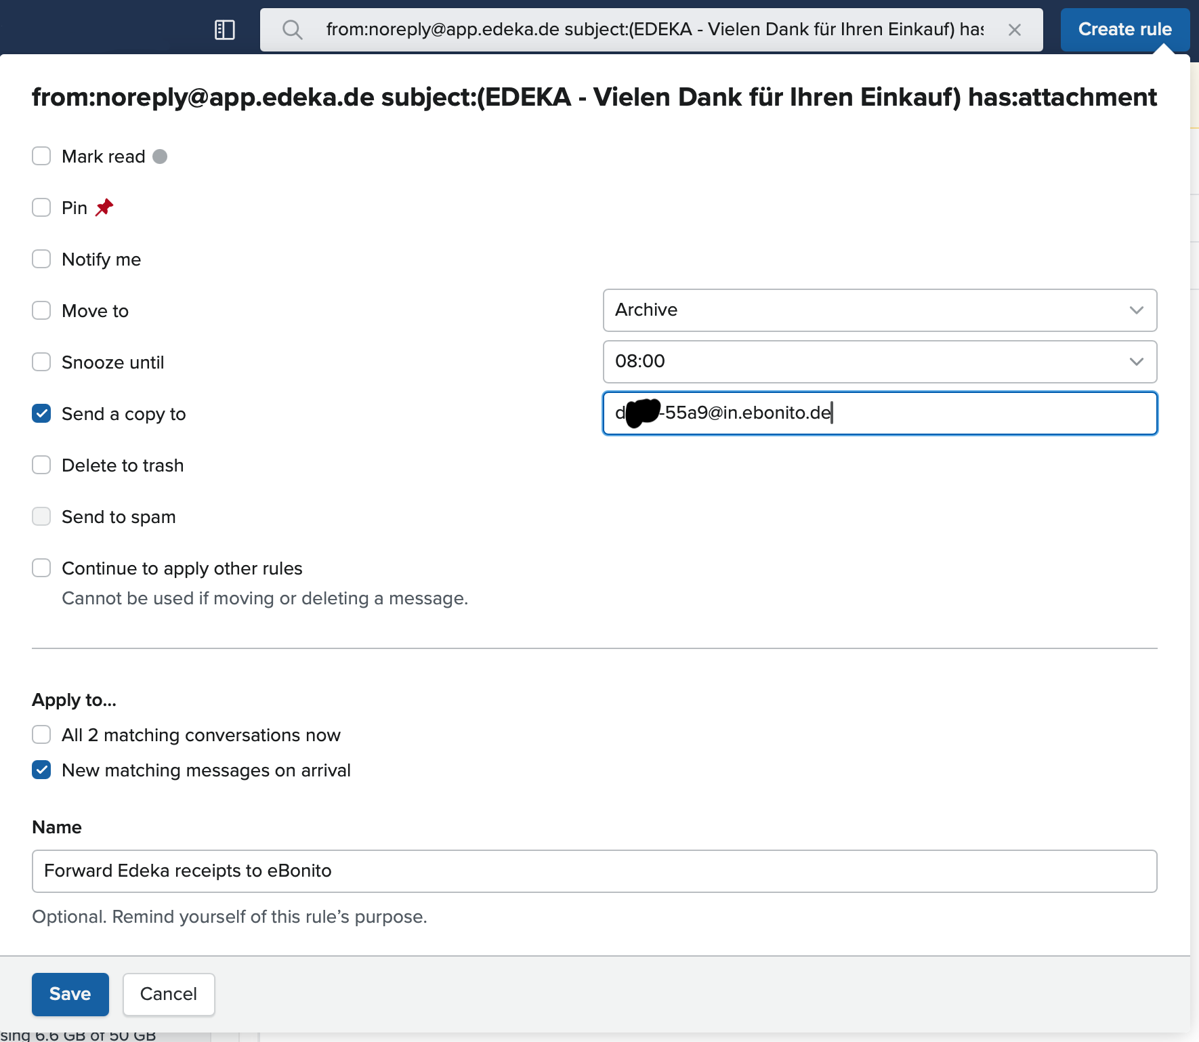Open the Archive folder dropdown
This screenshot has height=1042, width=1199.
(879, 310)
